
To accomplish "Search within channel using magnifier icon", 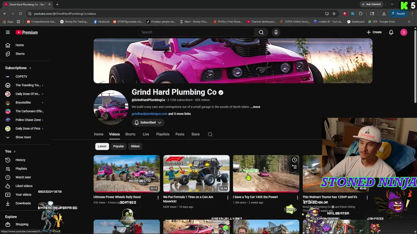I will (x=210, y=134).
